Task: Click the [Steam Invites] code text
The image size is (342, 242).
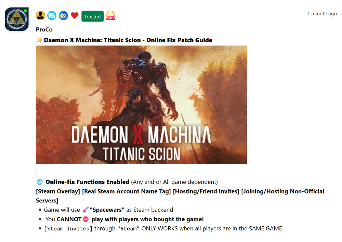Action: point(68,228)
